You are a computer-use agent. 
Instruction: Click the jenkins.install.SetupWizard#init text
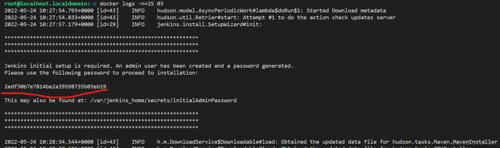[209, 24]
